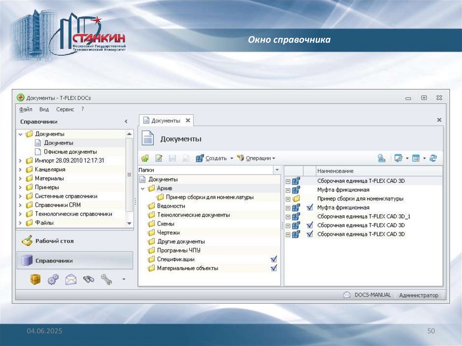Click the gears icon in sidebar

click(x=53, y=279)
